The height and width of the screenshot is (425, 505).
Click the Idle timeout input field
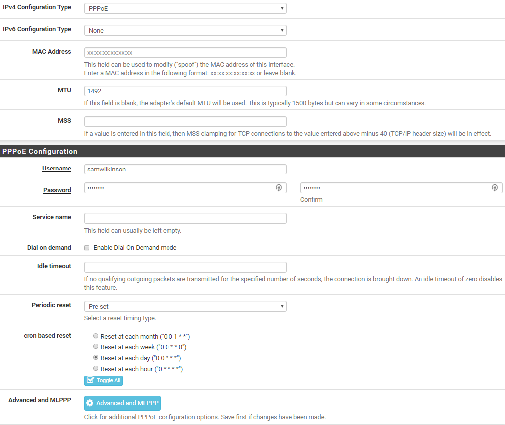pos(185,267)
